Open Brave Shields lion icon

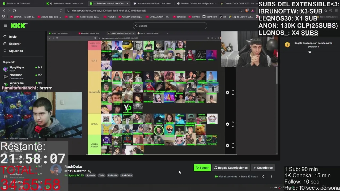coord(246,11)
